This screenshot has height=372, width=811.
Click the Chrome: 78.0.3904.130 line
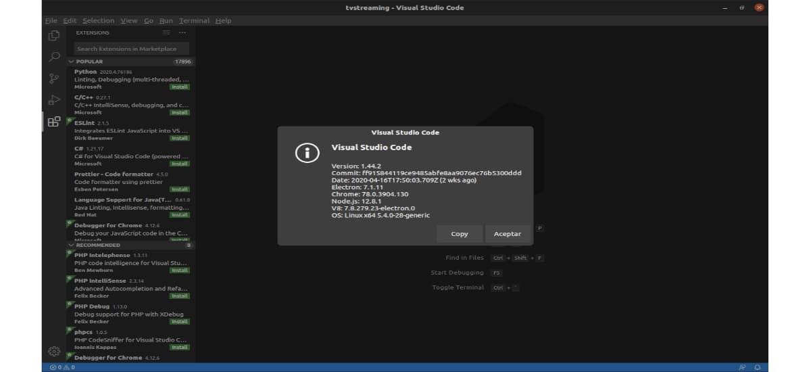370,194
